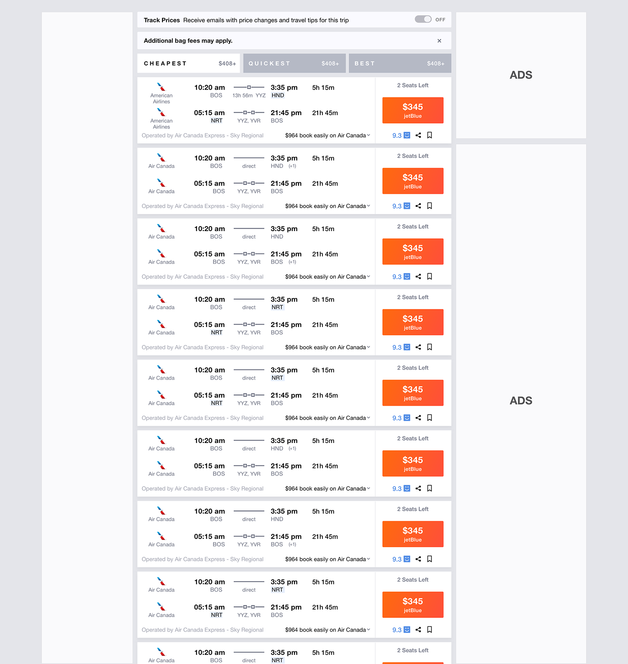Bookmark the first American Airlines flight result

pos(430,135)
